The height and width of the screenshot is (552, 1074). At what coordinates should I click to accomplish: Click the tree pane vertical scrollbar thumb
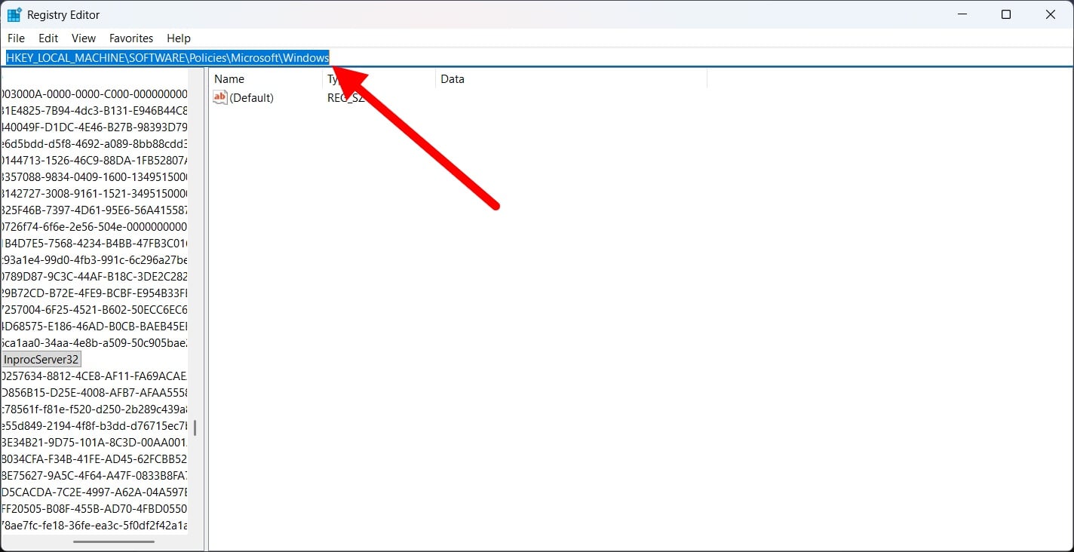pyautogui.click(x=195, y=428)
